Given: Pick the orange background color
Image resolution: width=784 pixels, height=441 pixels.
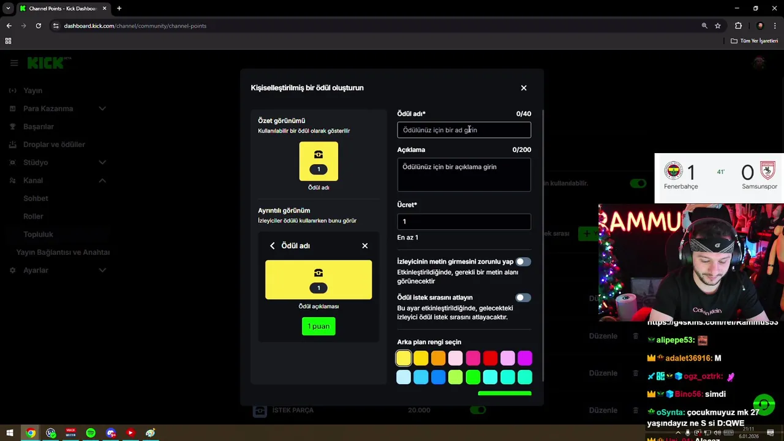Looking at the screenshot, I should [438, 358].
